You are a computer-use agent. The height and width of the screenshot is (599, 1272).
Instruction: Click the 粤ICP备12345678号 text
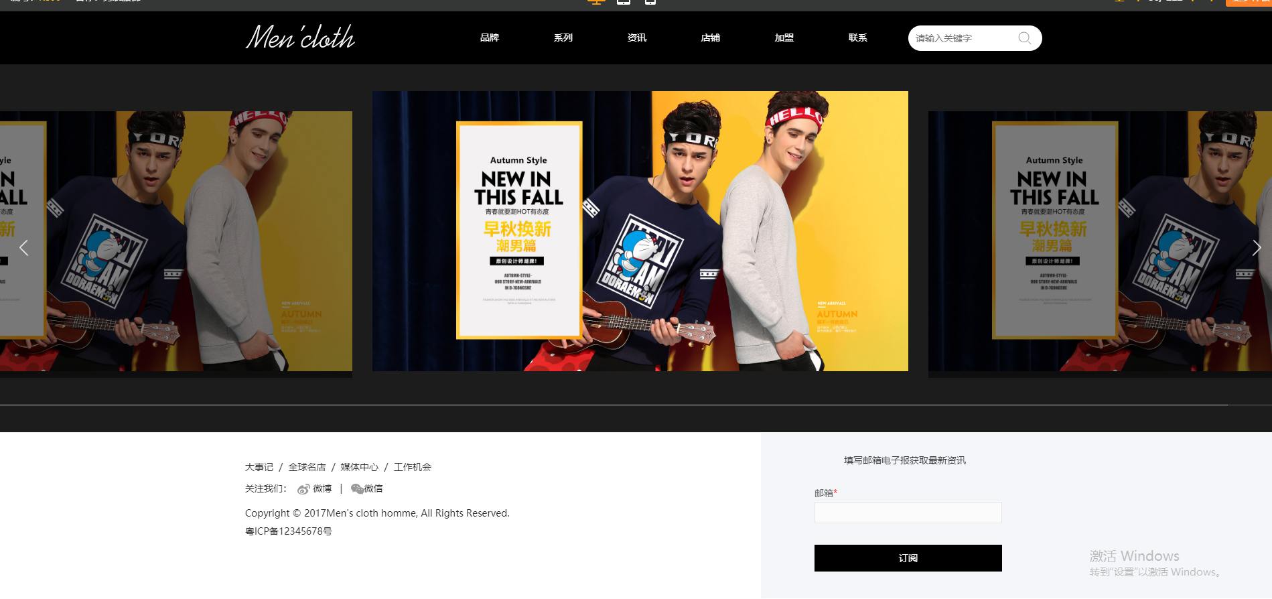(x=289, y=531)
